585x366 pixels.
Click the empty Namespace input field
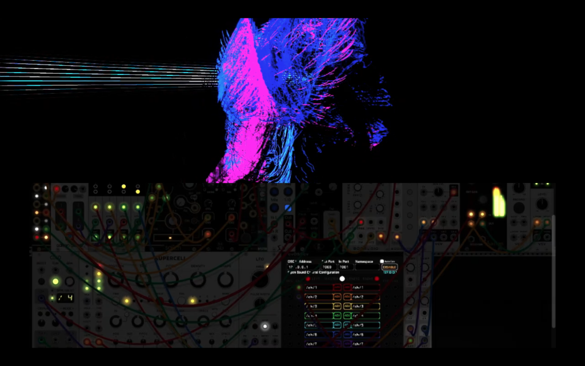coord(367,267)
